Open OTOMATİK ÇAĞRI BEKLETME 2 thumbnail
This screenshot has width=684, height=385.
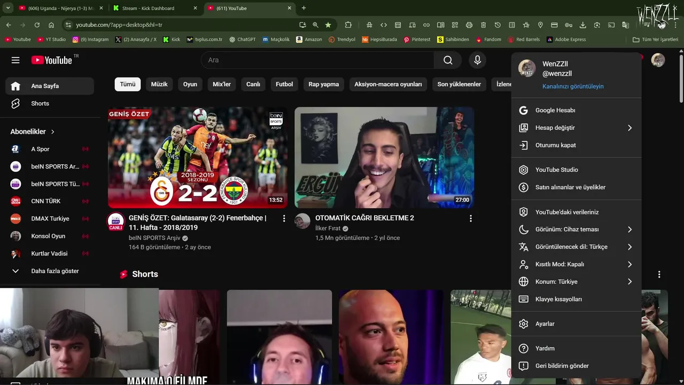[384, 157]
